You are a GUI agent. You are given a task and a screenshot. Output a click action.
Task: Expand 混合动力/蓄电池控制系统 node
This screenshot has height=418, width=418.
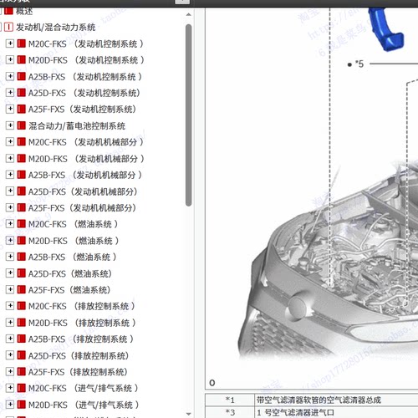[10, 125]
